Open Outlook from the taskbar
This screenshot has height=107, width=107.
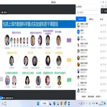54,103
